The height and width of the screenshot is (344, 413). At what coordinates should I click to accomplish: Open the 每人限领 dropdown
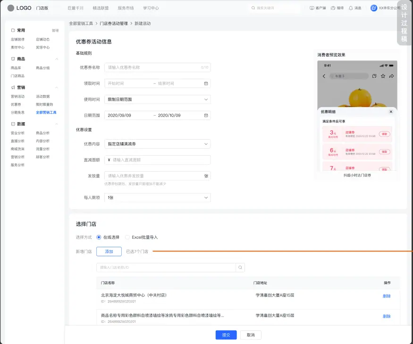coord(158,198)
